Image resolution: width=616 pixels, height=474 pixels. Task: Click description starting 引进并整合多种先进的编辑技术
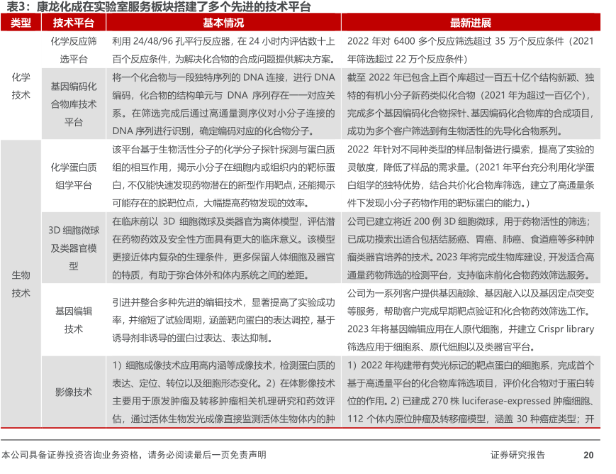(x=223, y=320)
